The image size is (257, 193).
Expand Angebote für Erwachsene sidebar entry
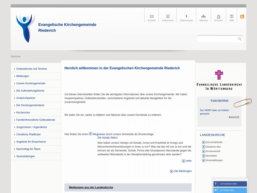(31, 142)
